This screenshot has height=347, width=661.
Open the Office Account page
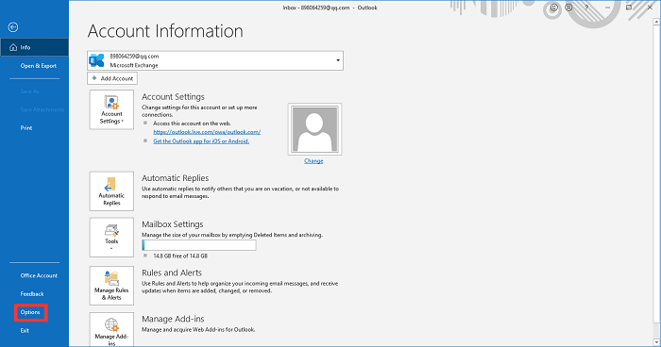[x=39, y=276]
